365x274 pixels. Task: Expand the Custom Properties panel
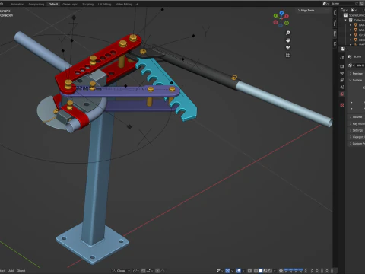coord(357,144)
